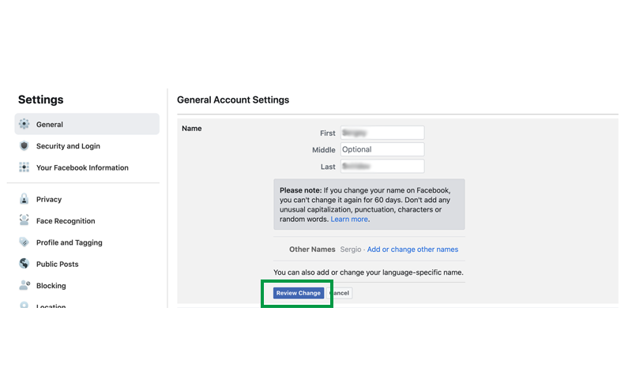Click the Settings sidebar title

tap(41, 99)
